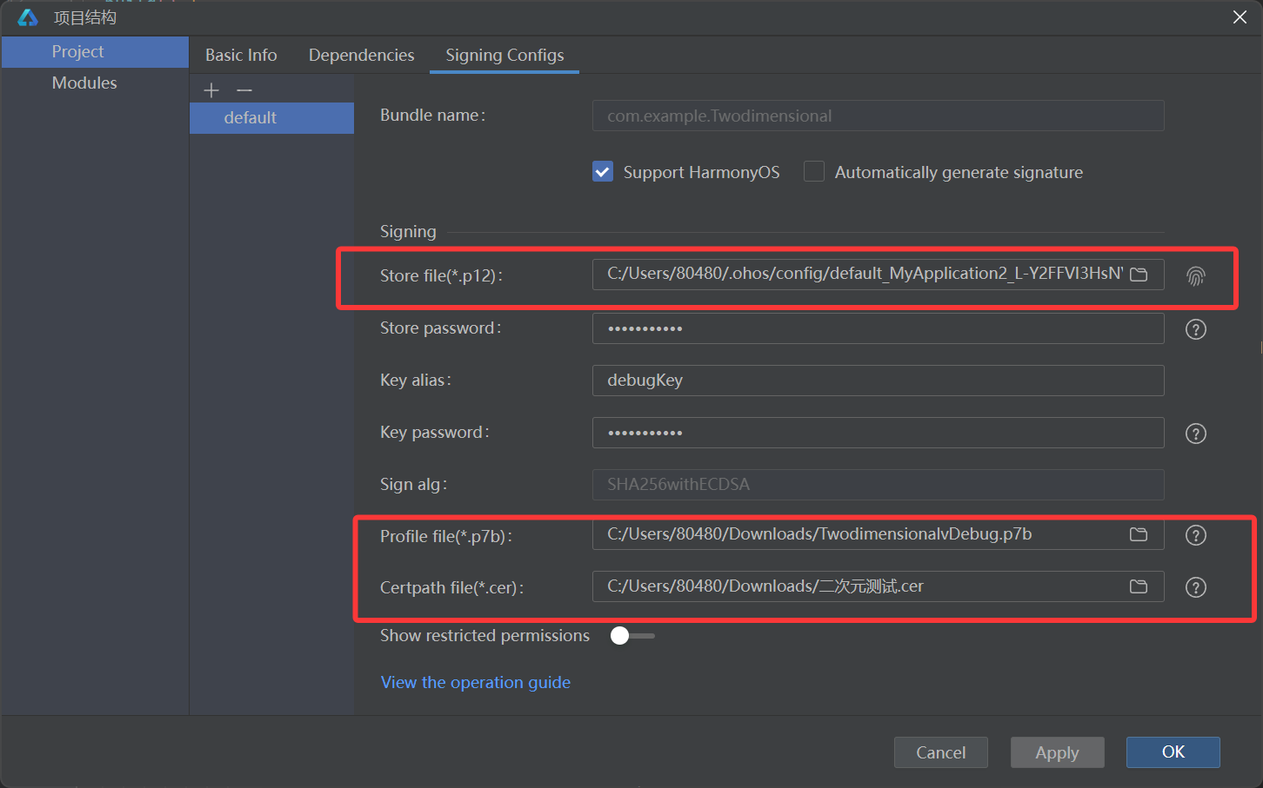Select Modules in the left sidebar

95,83
